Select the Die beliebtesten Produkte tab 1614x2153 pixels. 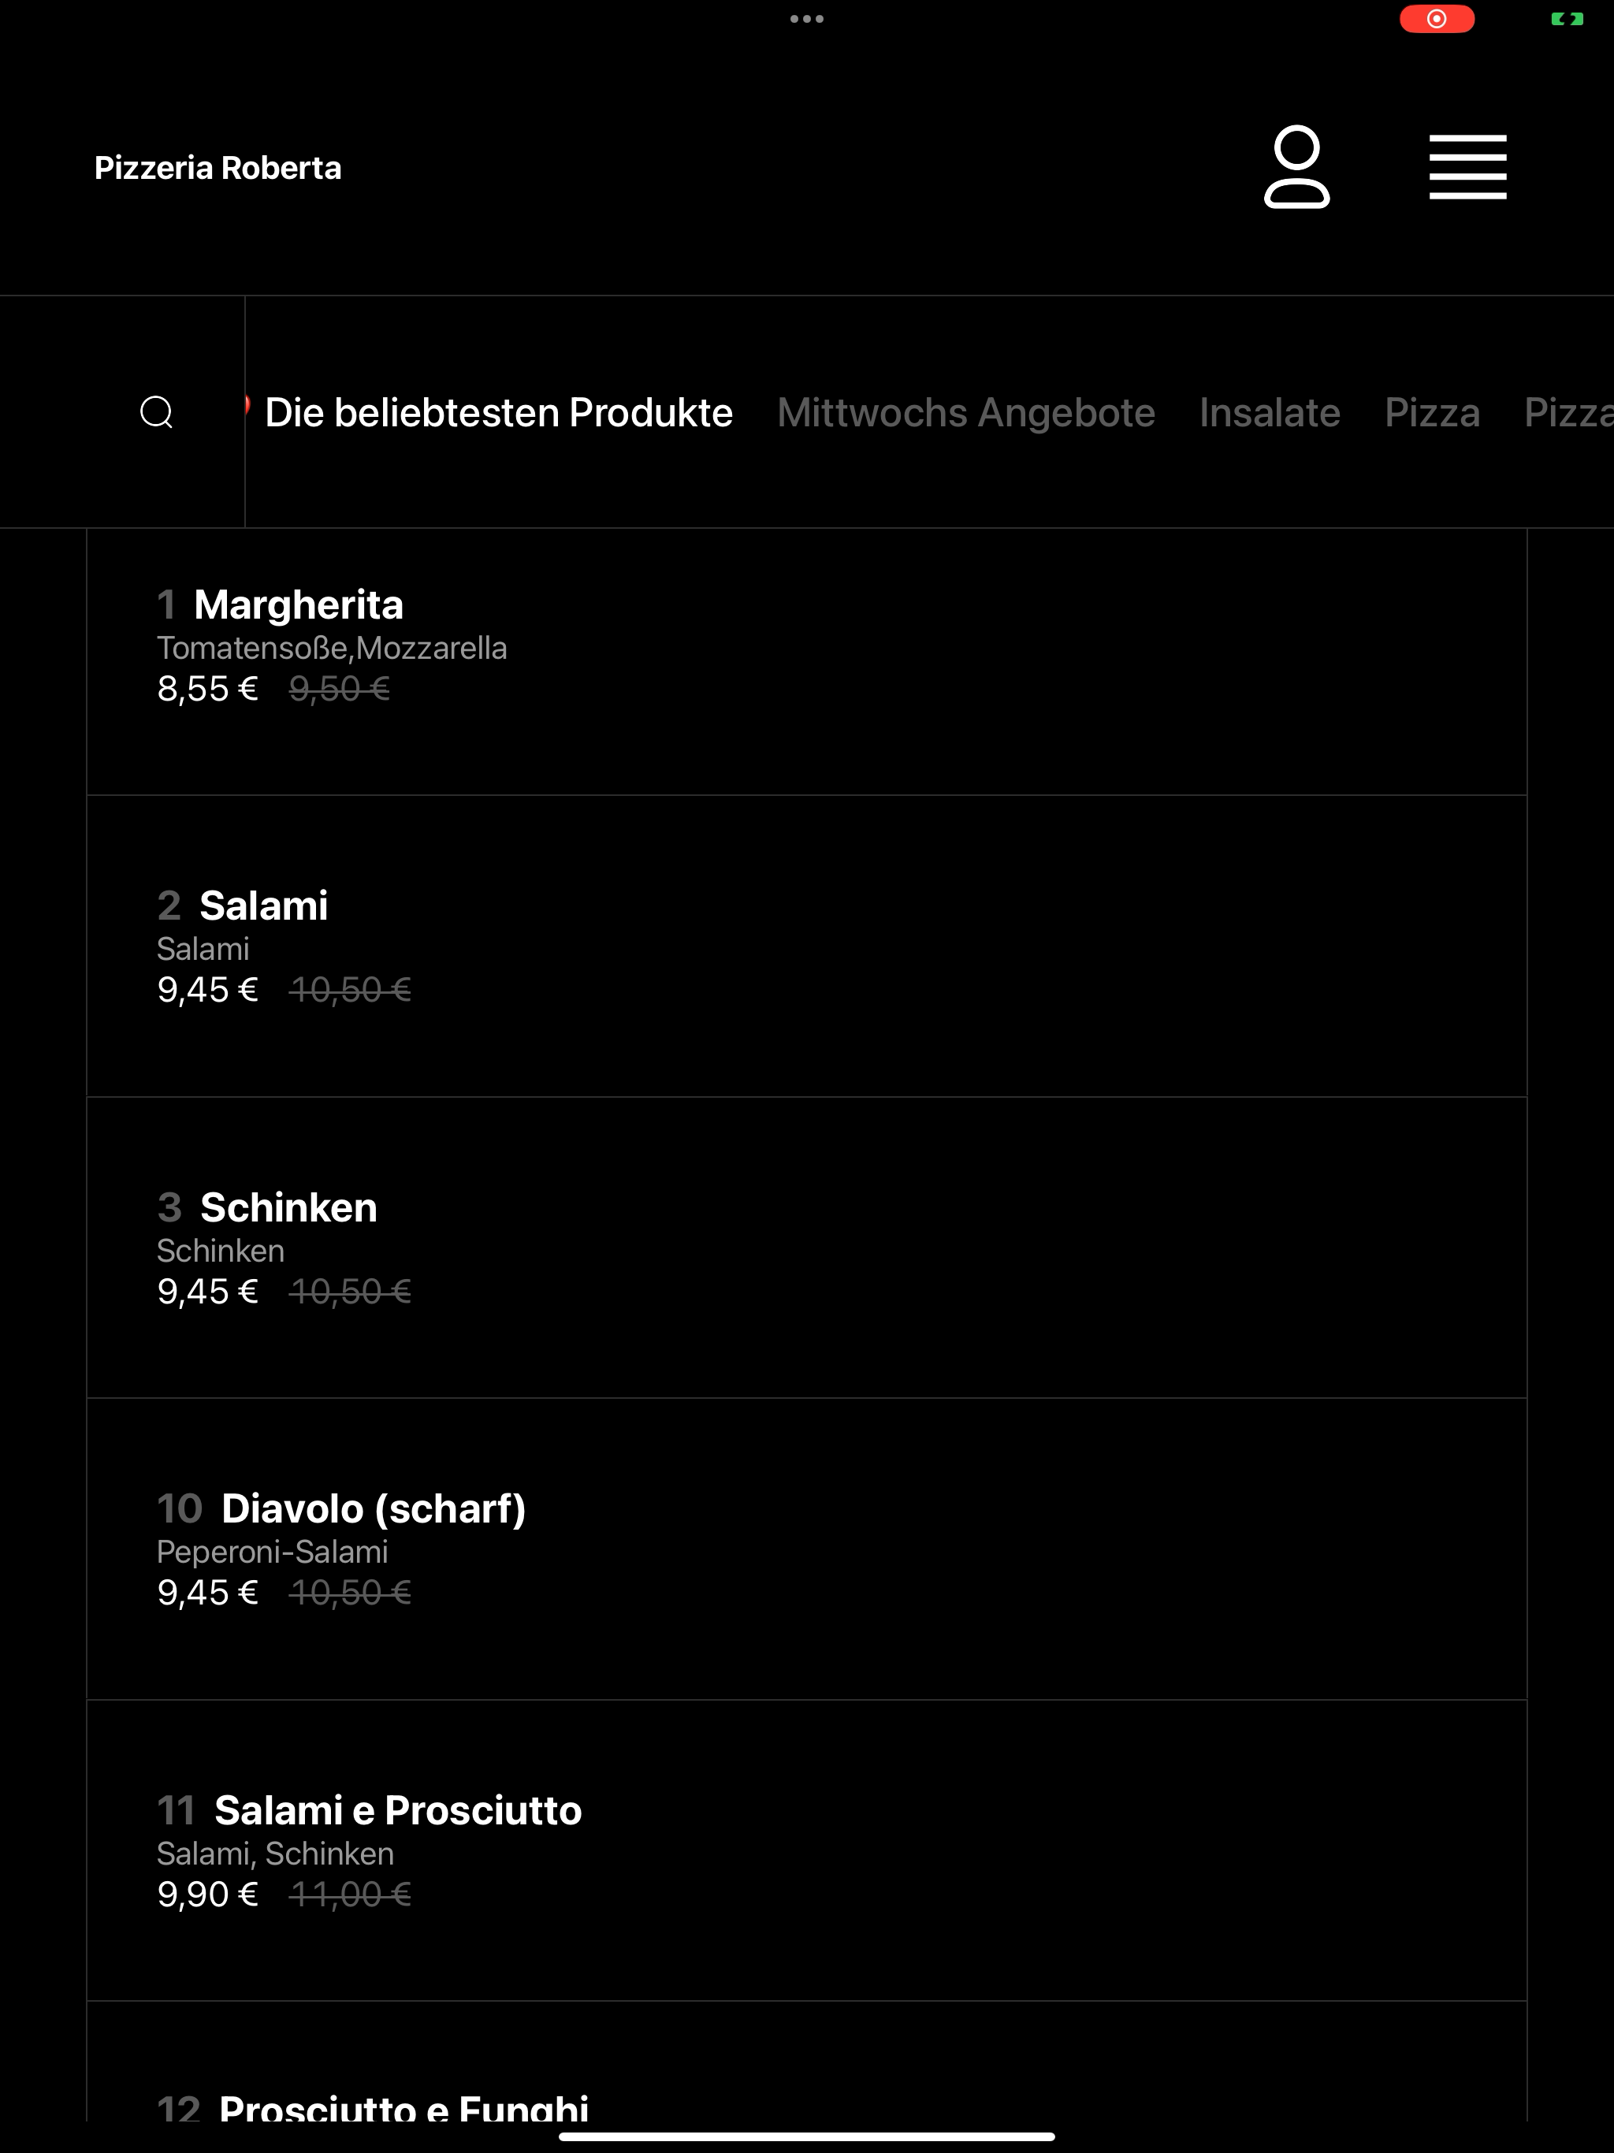[x=498, y=411]
